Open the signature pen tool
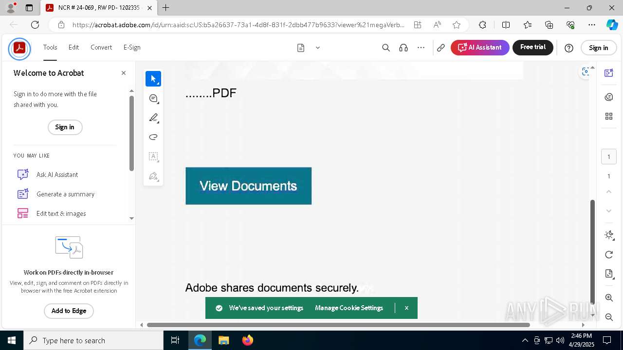Image resolution: width=623 pixels, height=350 pixels. coord(153,176)
